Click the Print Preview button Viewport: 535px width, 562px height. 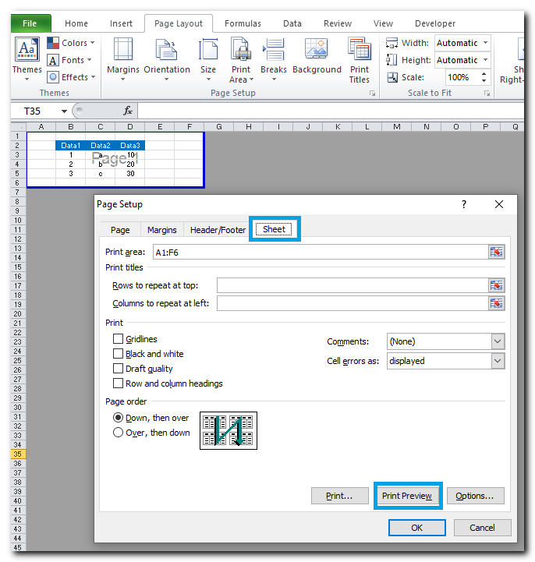coord(407,496)
